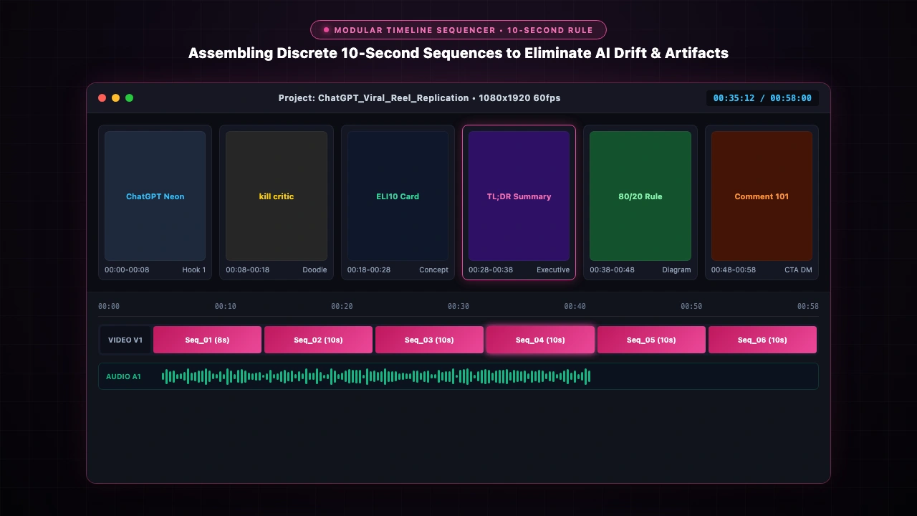Click the VIDEO V1 track header

125,340
